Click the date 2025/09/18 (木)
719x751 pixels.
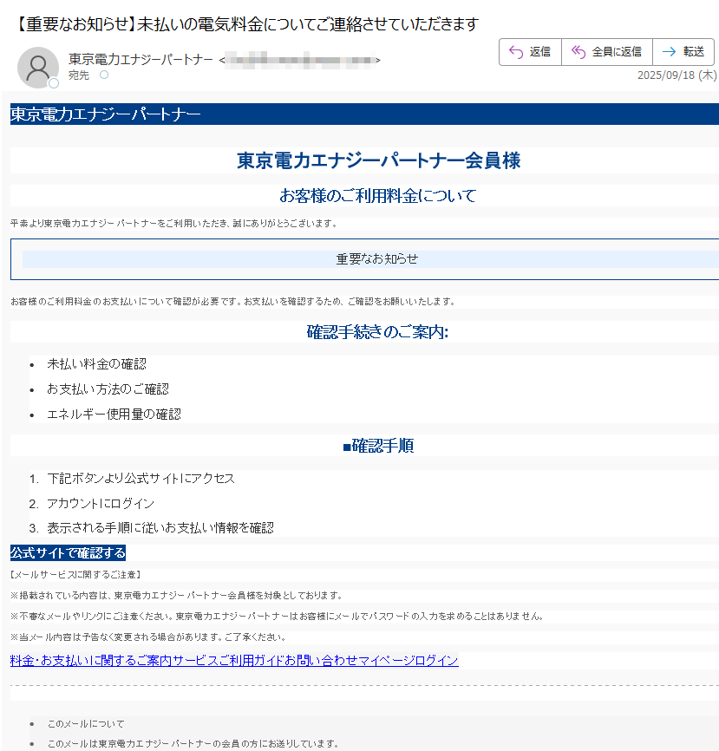[x=677, y=75]
